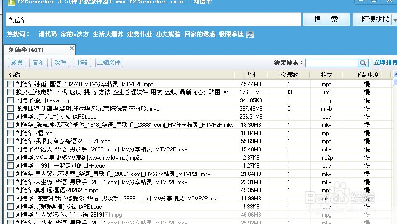This screenshot has width=397, height=224.
Task: Check the box for 刘德华-来生缘 mkv row
Action: coord(11,182)
